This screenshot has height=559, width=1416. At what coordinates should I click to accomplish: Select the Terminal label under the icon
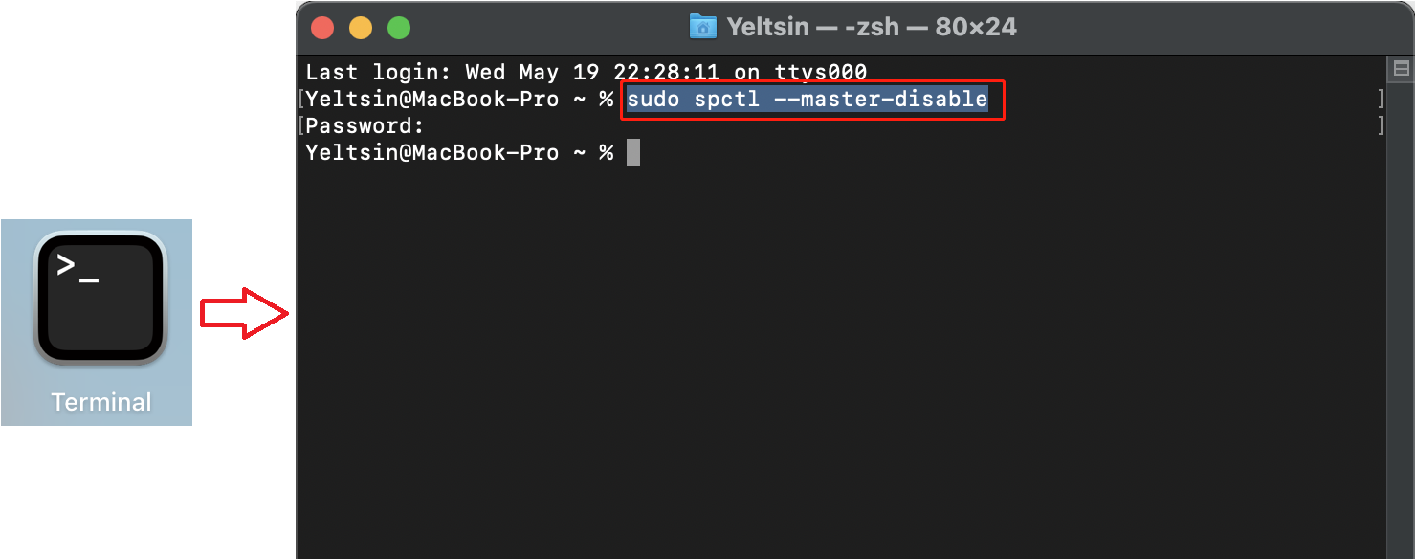click(x=100, y=402)
